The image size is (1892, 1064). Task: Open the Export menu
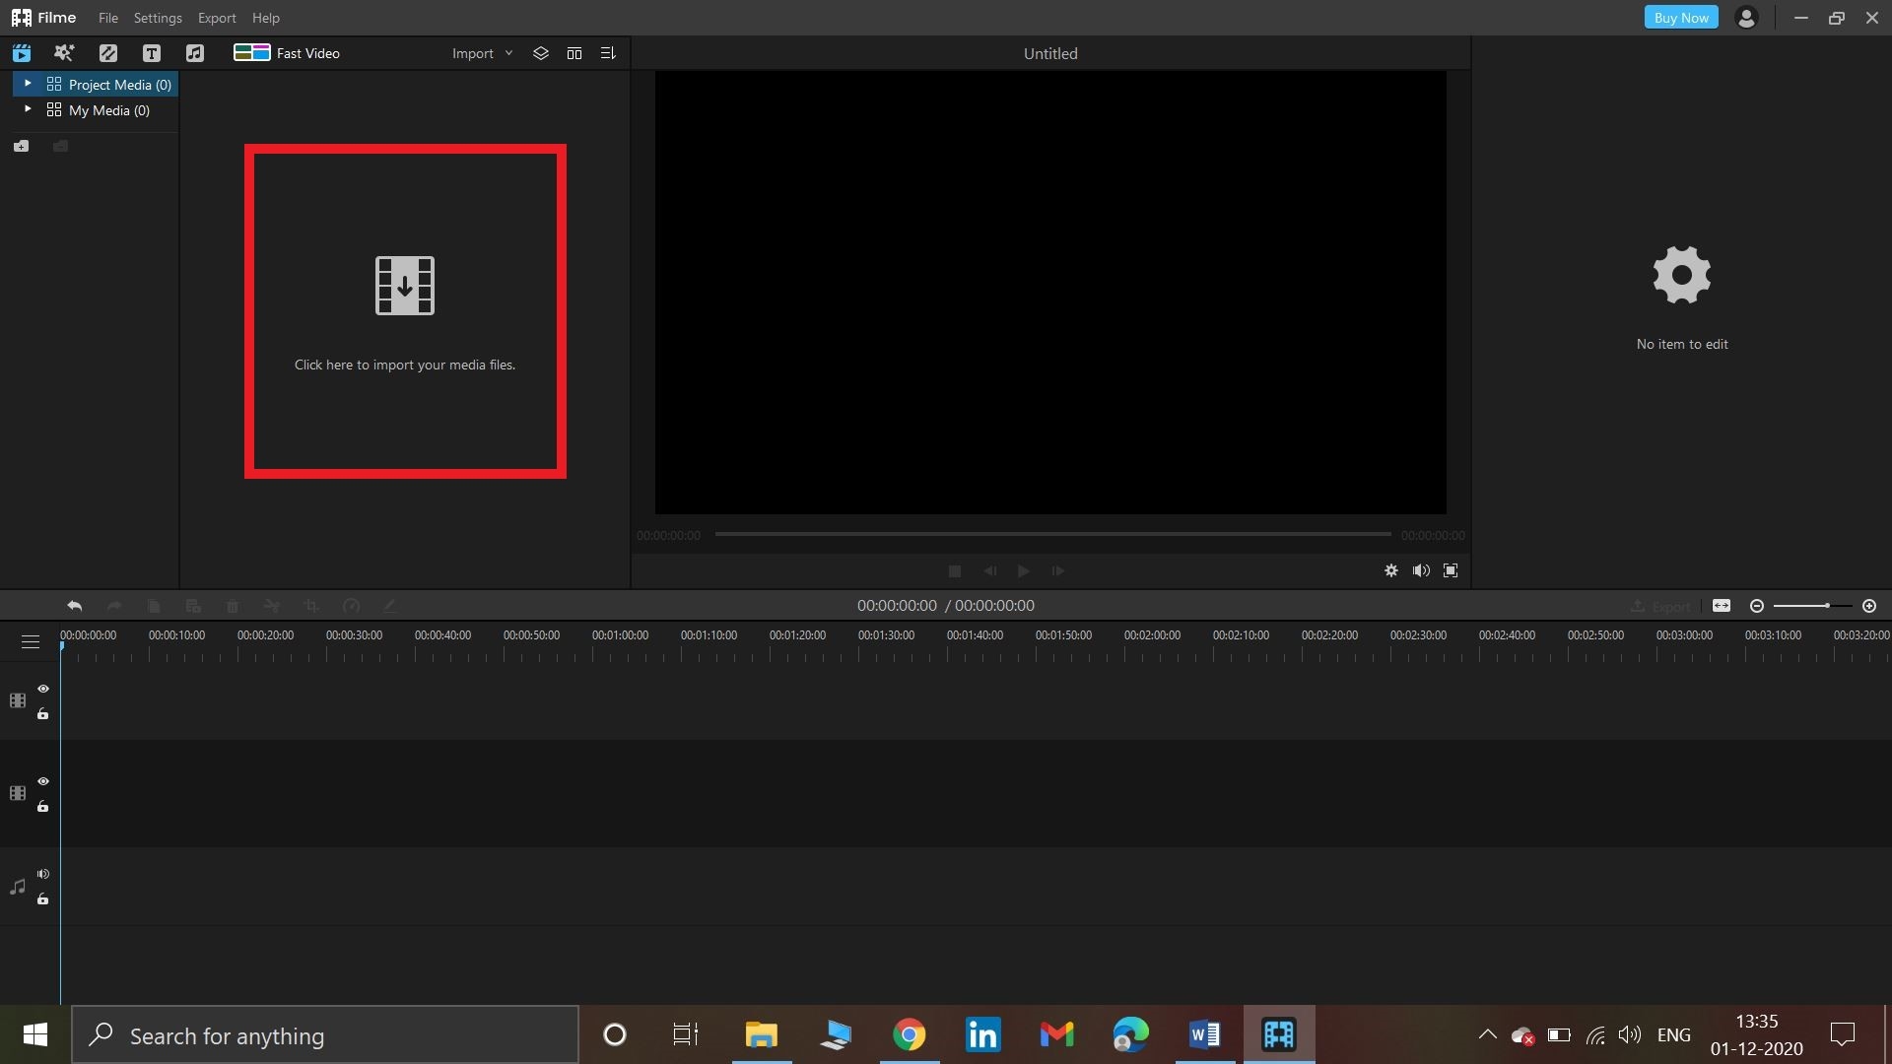click(x=216, y=17)
